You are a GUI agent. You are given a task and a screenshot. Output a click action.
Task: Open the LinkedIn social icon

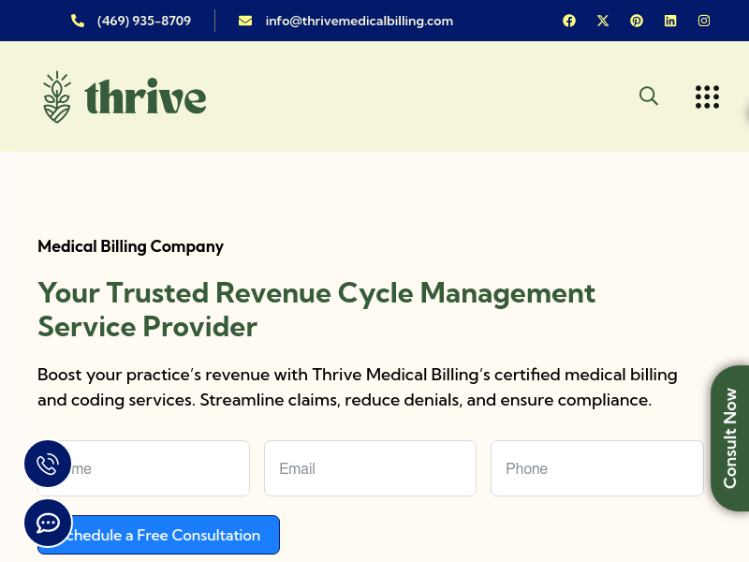tap(670, 21)
